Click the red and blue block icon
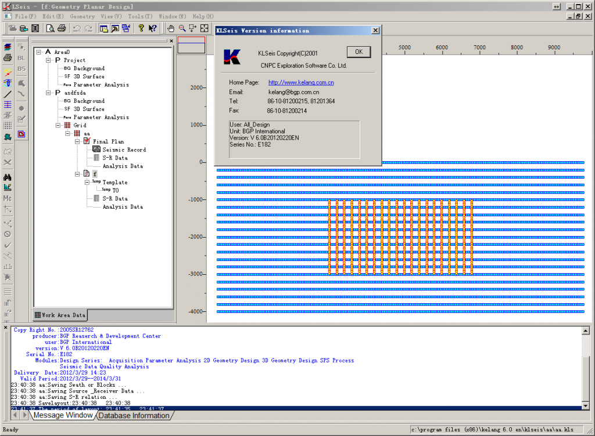The height and width of the screenshot is (436, 595). click(x=21, y=134)
